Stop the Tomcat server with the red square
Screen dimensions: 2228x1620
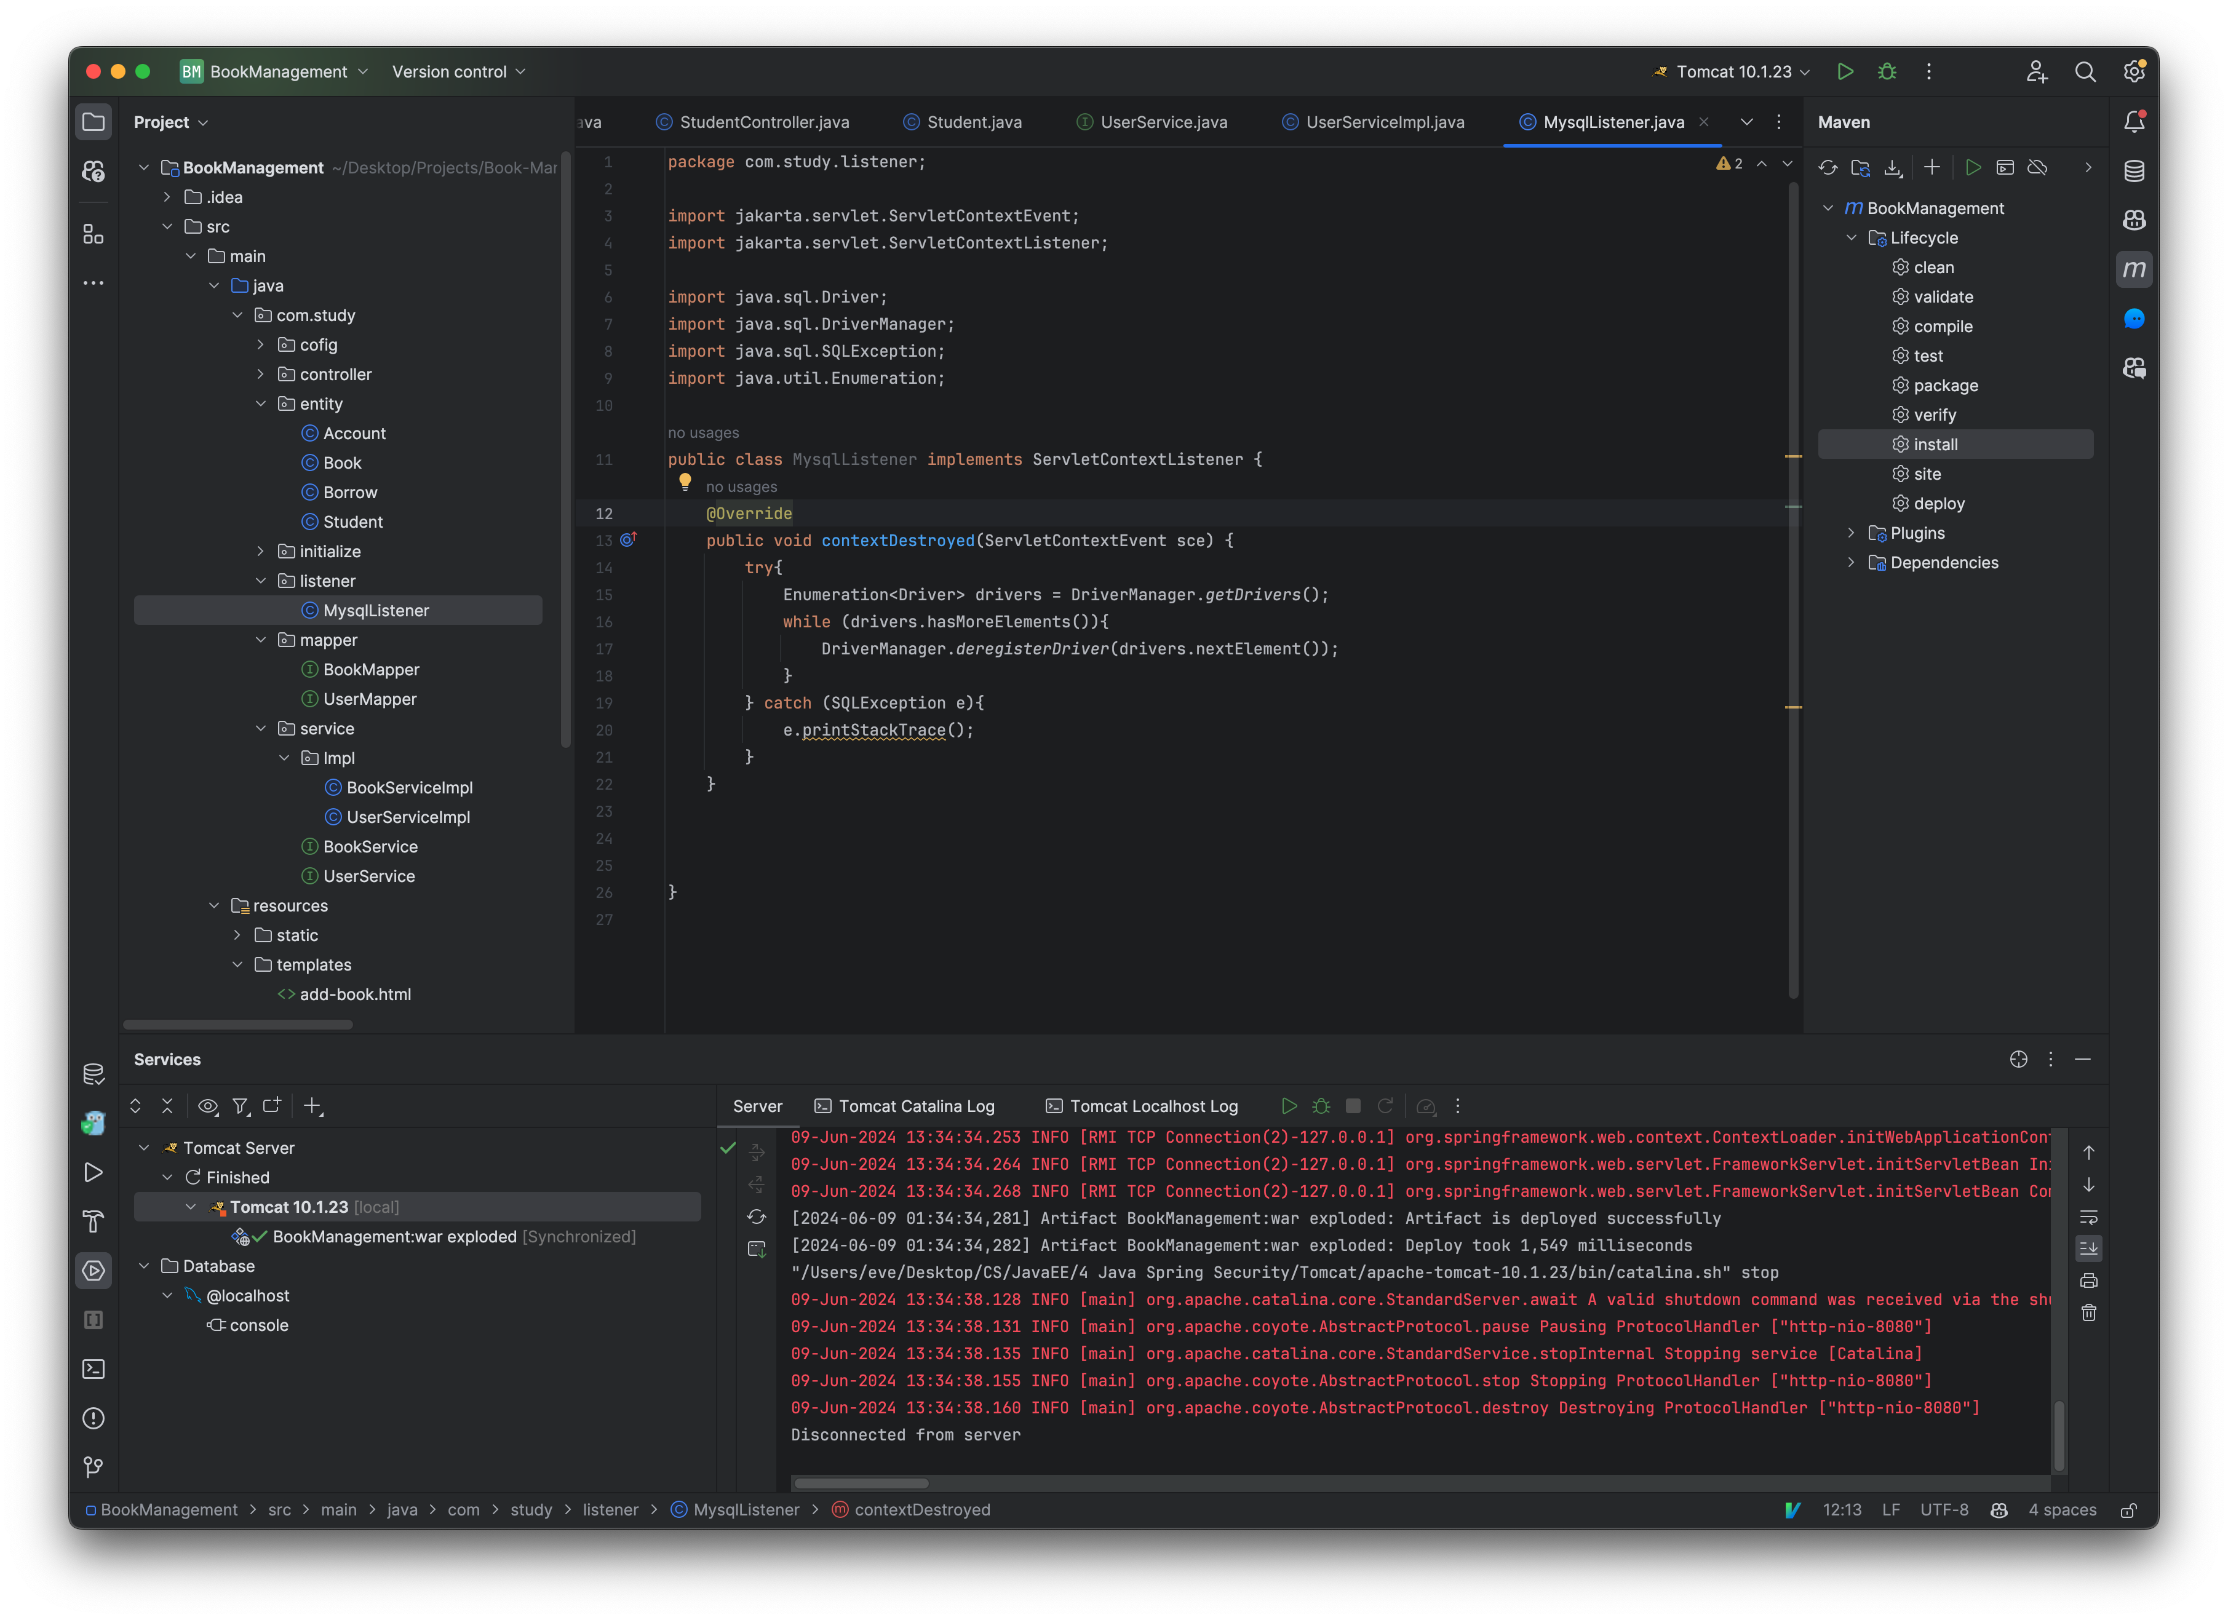tap(1353, 1105)
